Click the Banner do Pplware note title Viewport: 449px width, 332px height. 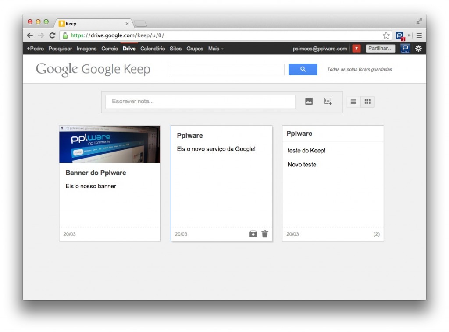tap(96, 173)
